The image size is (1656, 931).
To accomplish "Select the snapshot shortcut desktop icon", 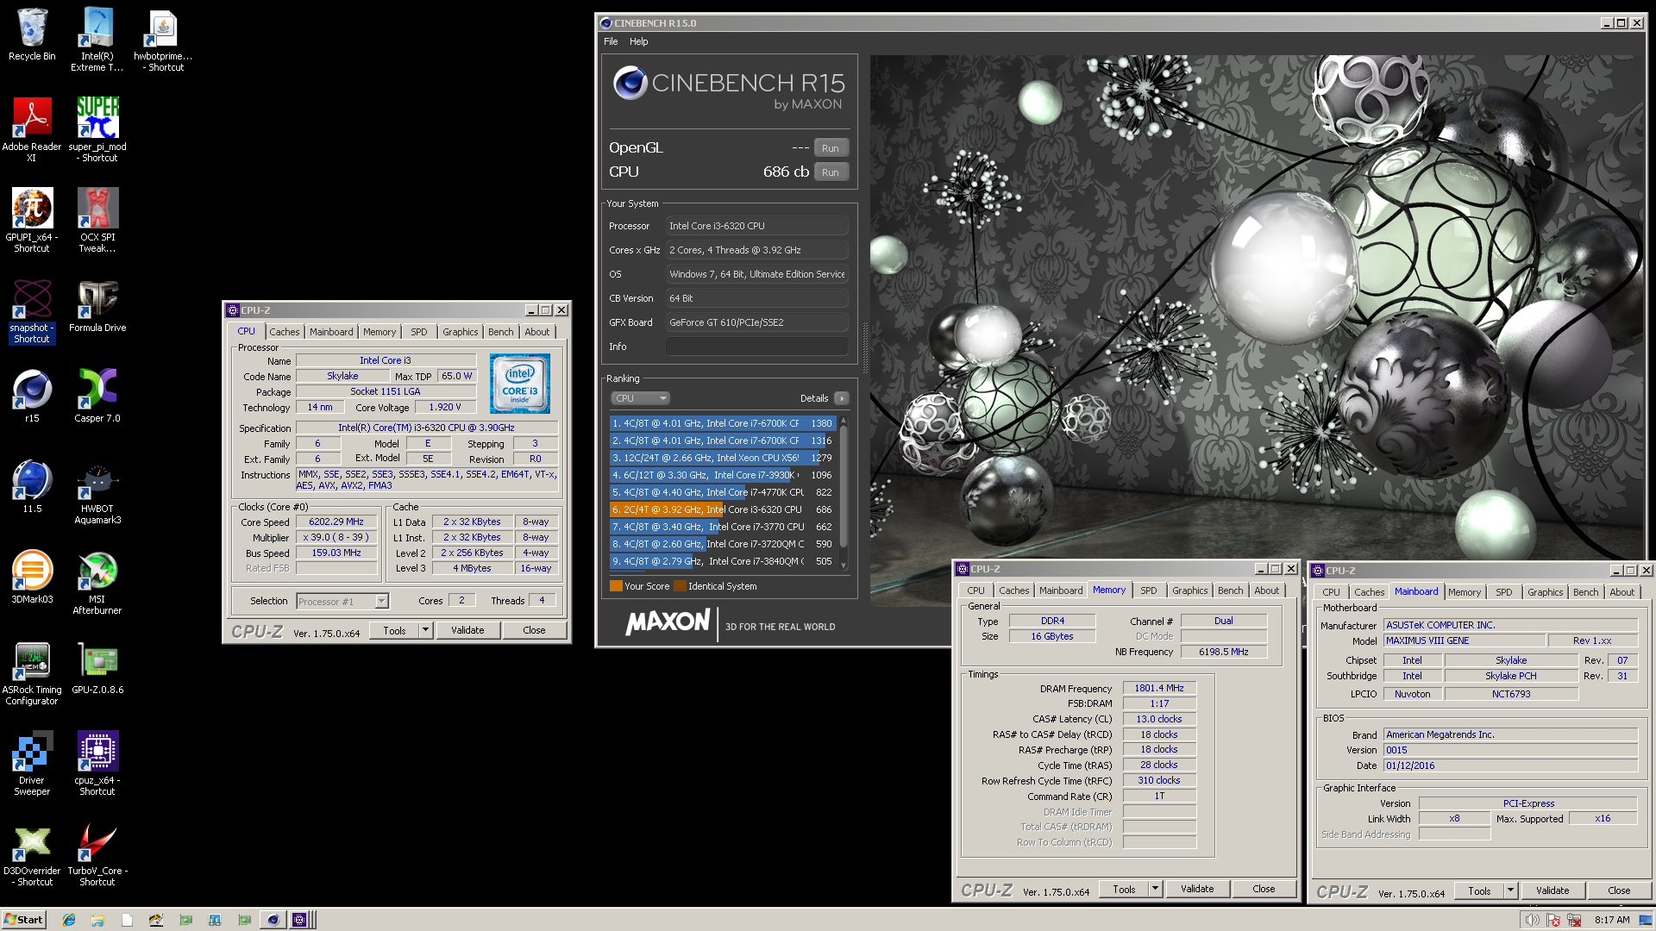I will 32,311.
